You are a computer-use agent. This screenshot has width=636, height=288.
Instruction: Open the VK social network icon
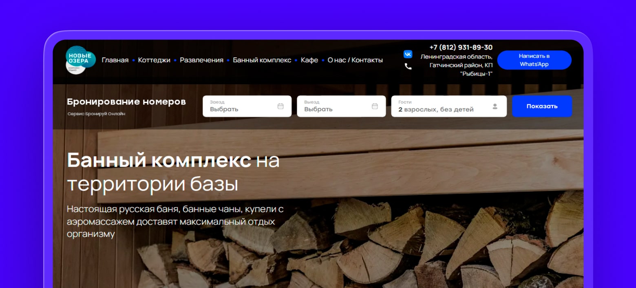(x=408, y=54)
